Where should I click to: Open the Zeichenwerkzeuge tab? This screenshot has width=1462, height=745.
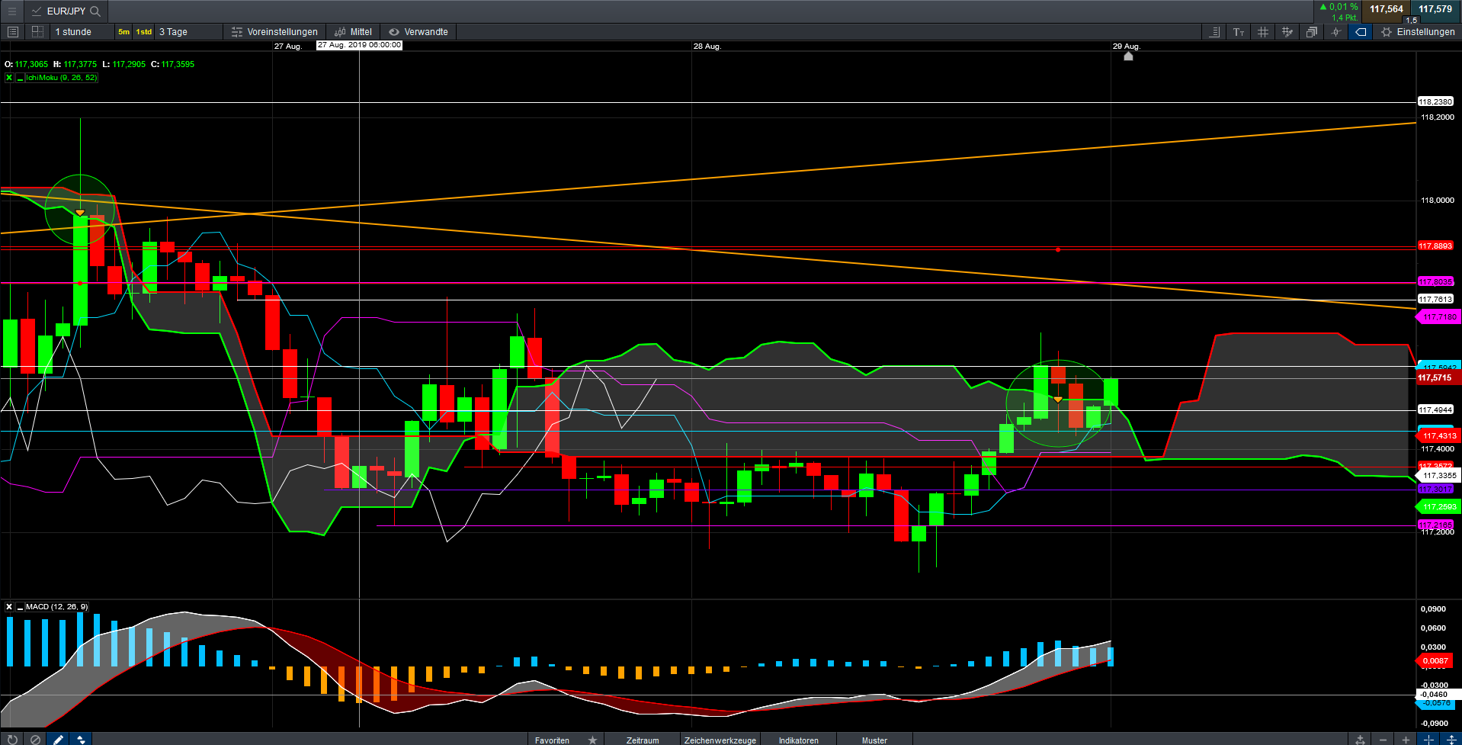click(720, 740)
